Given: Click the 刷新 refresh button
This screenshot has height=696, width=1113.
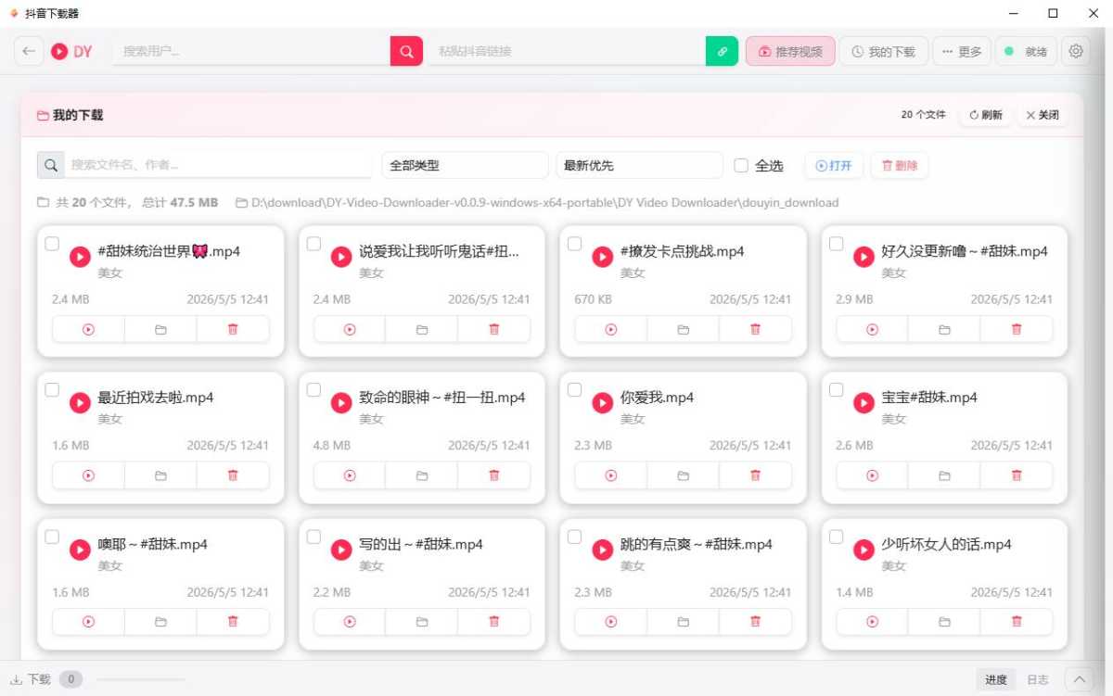Looking at the screenshot, I should (985, 115).
